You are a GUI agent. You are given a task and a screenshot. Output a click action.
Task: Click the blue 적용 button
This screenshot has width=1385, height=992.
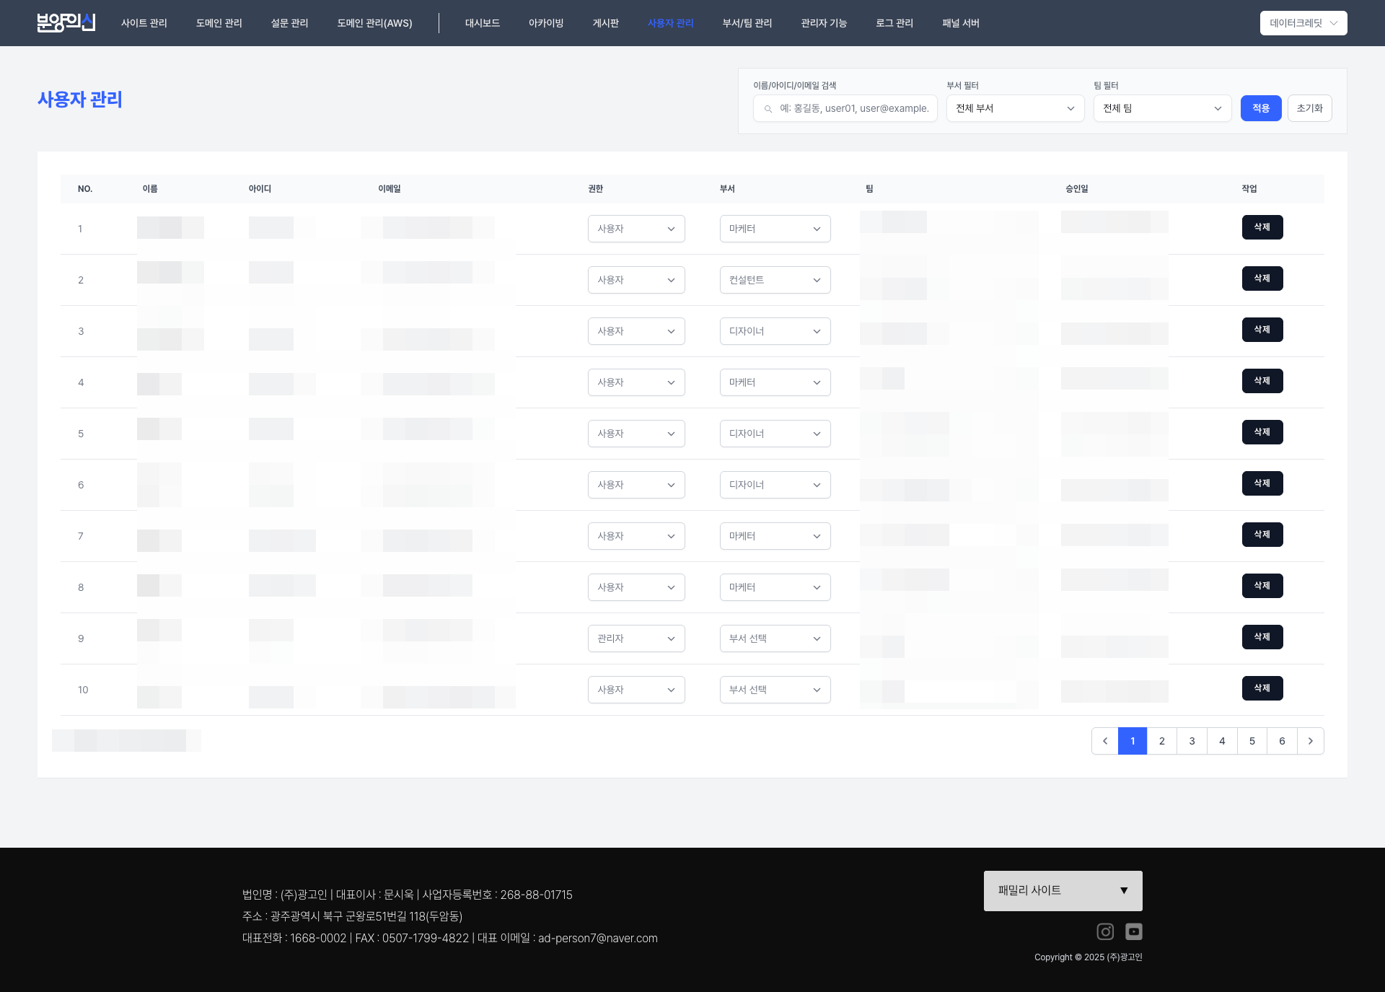[1260, 108]
